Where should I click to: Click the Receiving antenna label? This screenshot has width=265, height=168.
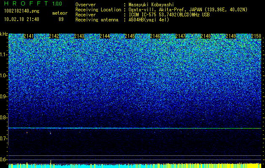(x=97, y=20)
